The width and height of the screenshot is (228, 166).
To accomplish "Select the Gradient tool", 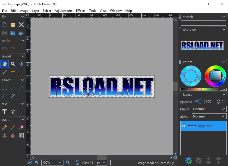I will coord(21,136).
